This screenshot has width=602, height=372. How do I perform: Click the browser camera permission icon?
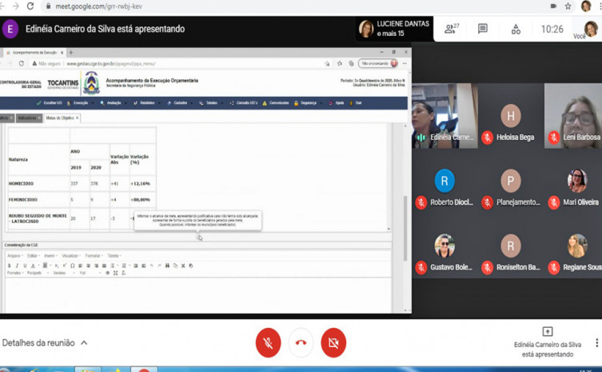pos(552,6)
